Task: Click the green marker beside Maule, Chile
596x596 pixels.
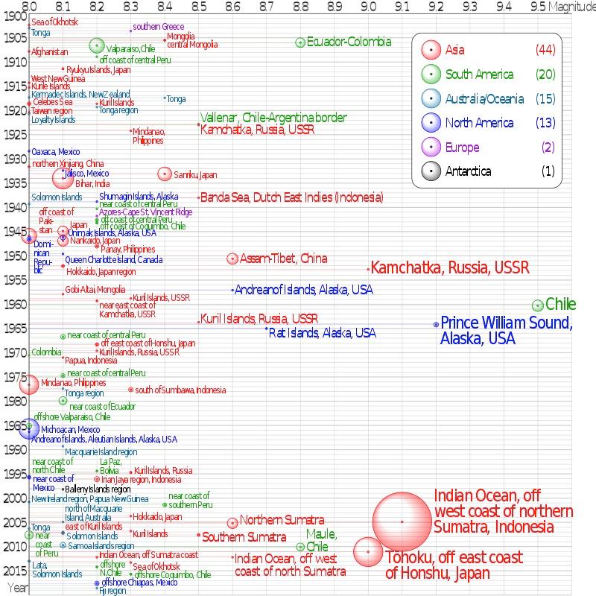Action: pyautogui.click(x=300, y=547)
